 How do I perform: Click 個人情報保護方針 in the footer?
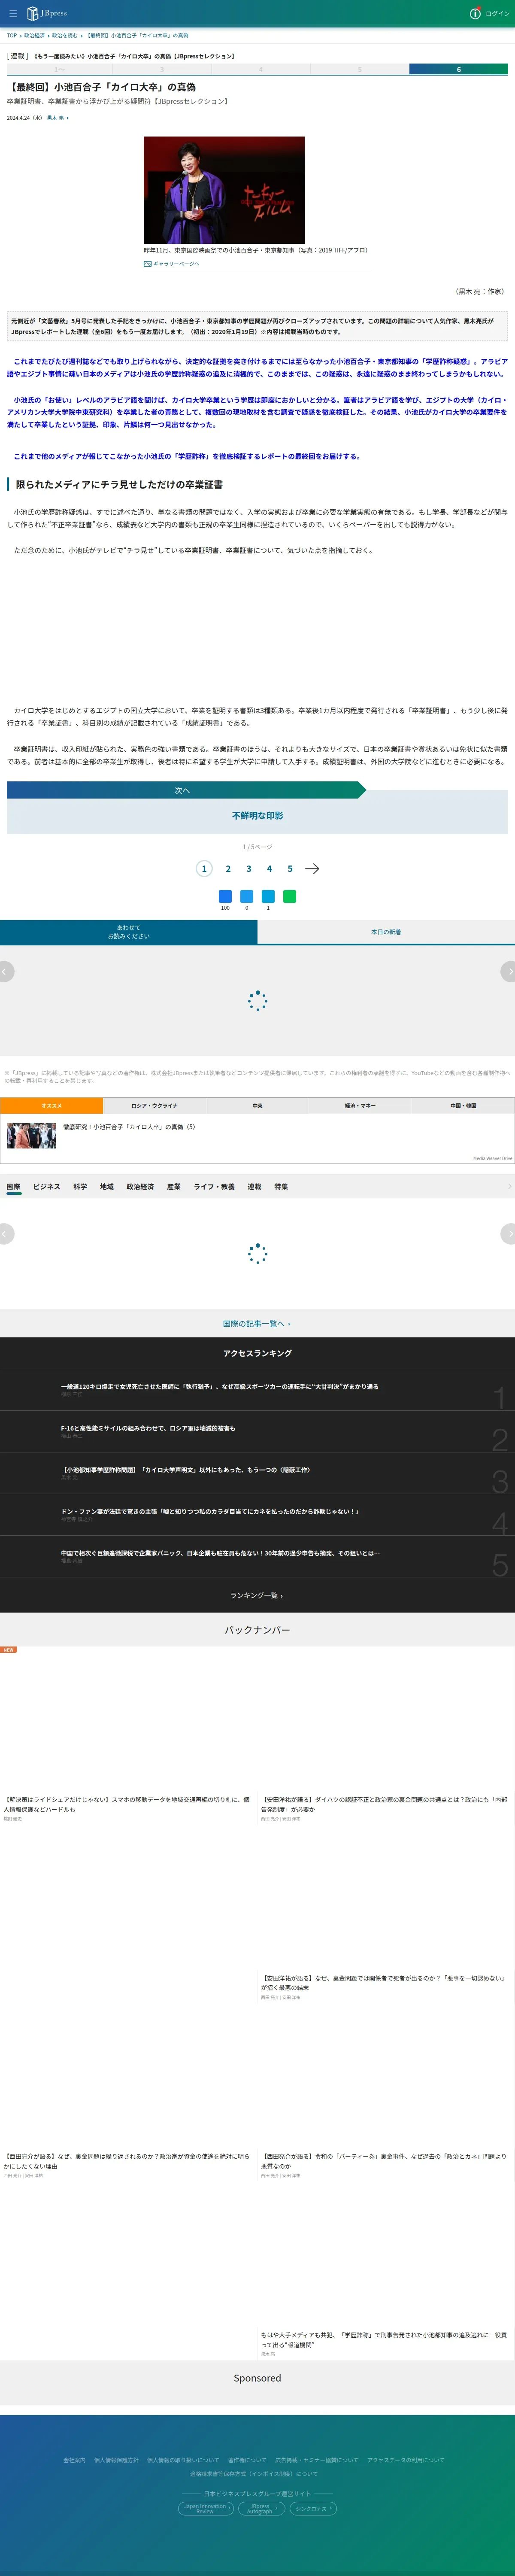[x=116, y=2460]
